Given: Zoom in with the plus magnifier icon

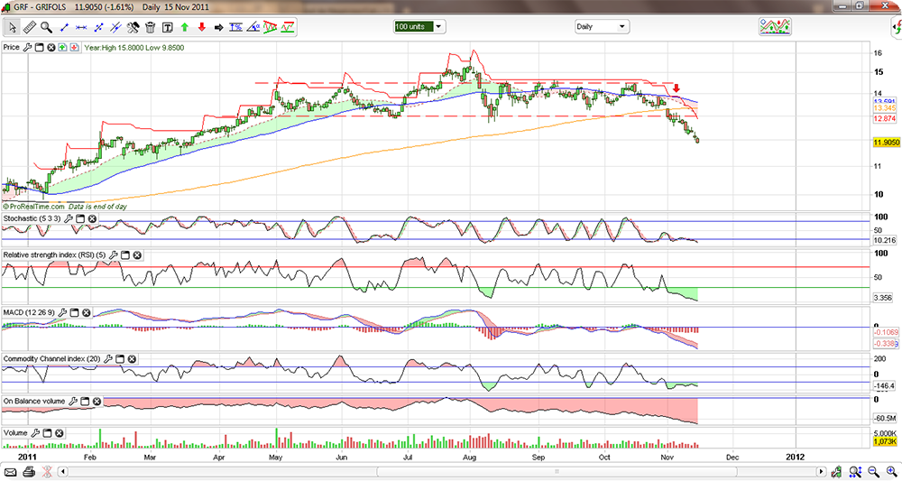Looking at the screenshot, I should [890, 471].
